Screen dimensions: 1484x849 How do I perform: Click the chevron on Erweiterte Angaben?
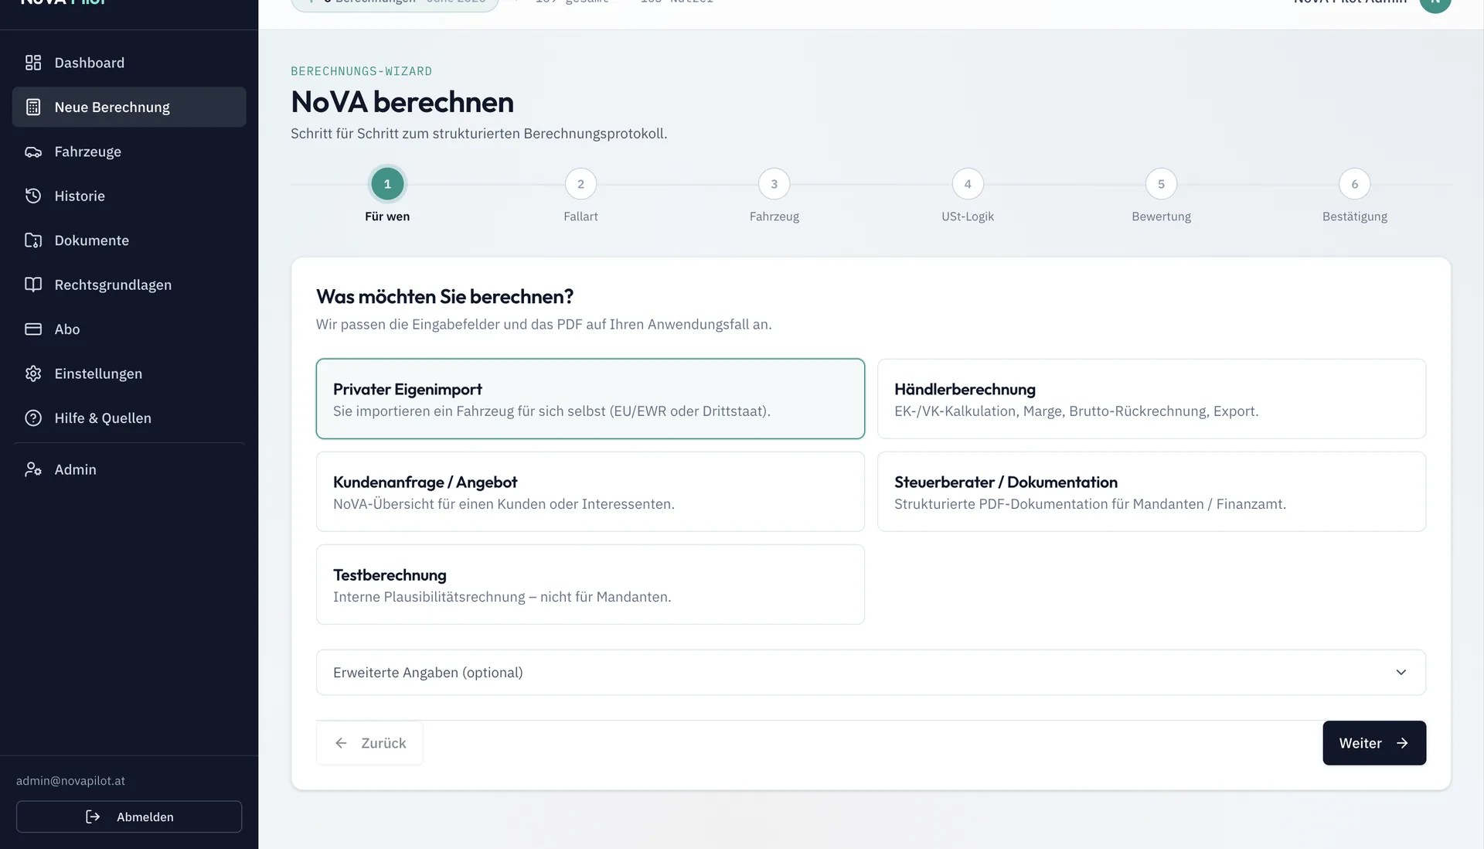coord(1401,673)
